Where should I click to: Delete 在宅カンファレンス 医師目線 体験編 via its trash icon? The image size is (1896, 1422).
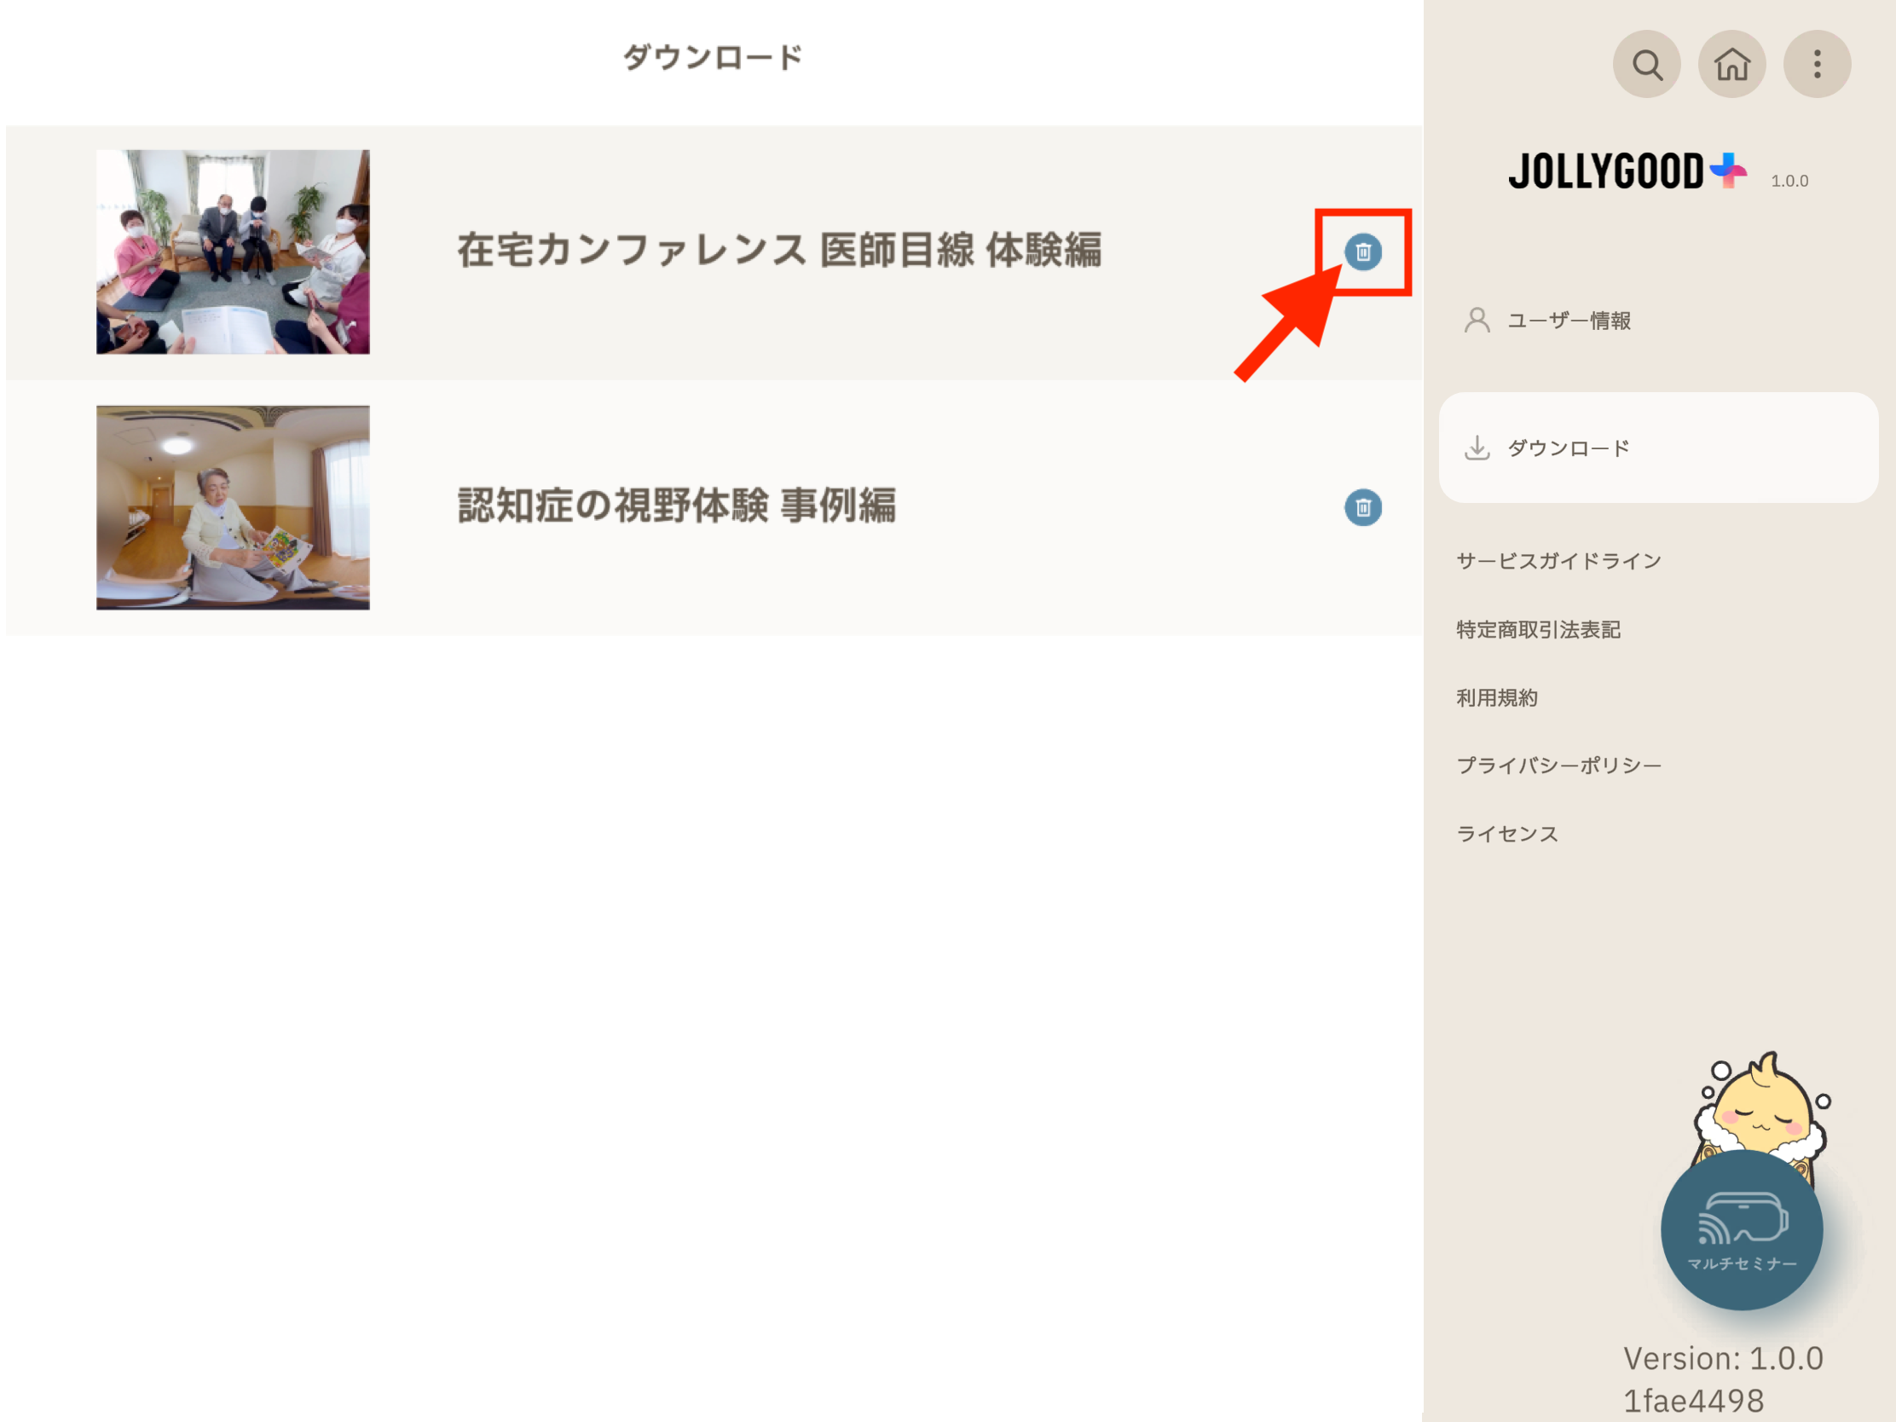pyautogui.click(x=1363, y=253)
